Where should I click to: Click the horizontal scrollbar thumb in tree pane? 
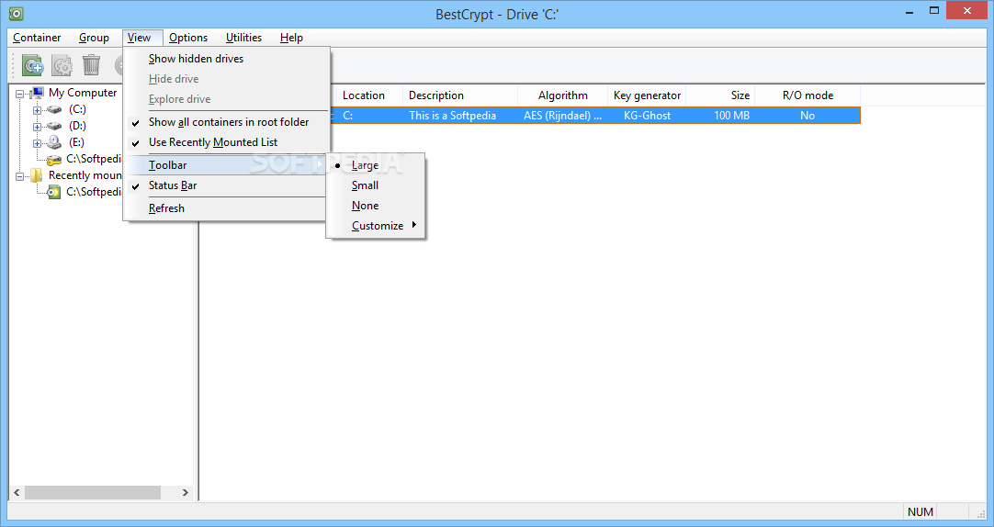tap(93, 492)
